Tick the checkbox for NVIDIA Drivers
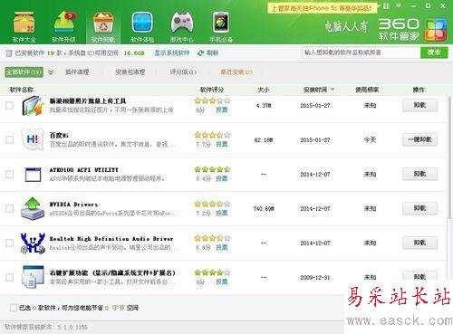The height and width of the screenshot is (334, 453). pos(10,208)
